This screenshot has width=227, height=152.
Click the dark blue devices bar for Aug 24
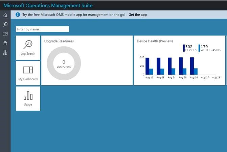pos(169,66)
